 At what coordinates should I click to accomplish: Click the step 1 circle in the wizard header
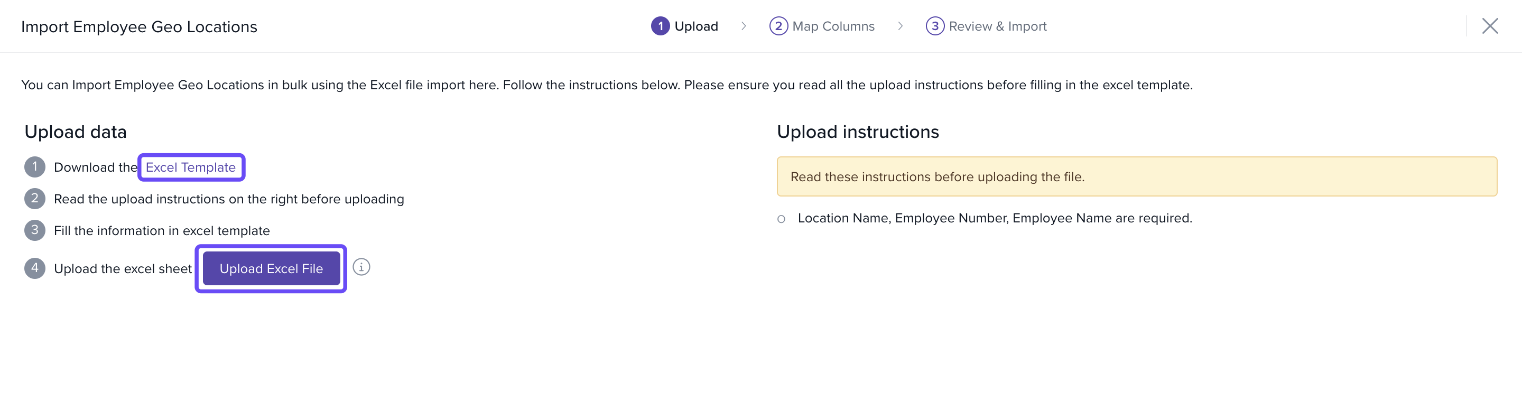tap(660, 26)
